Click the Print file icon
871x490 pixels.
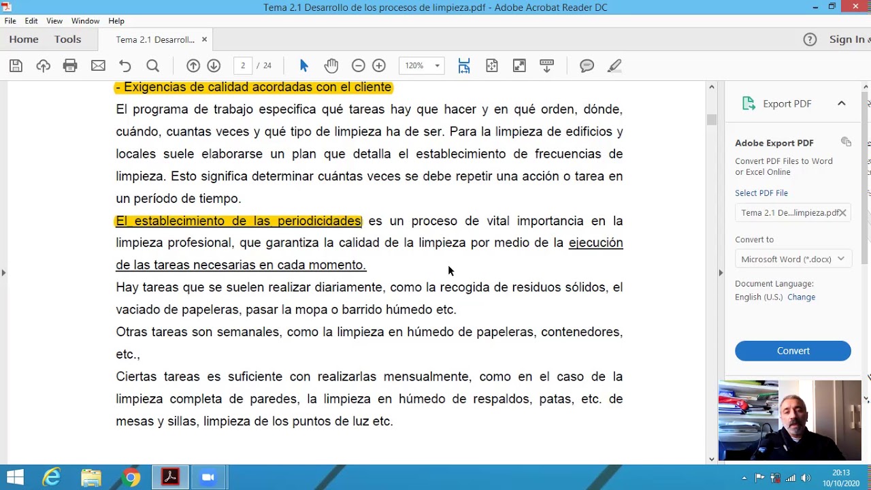pyautogui.click(x=70, y=66)
